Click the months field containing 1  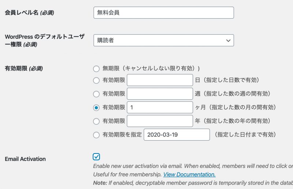pyautogui.click(x=160, y=108)
